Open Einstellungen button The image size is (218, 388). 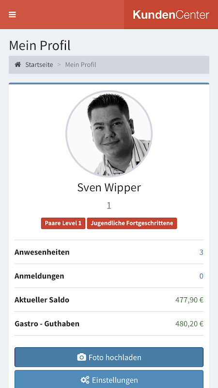tap(109, 379)
